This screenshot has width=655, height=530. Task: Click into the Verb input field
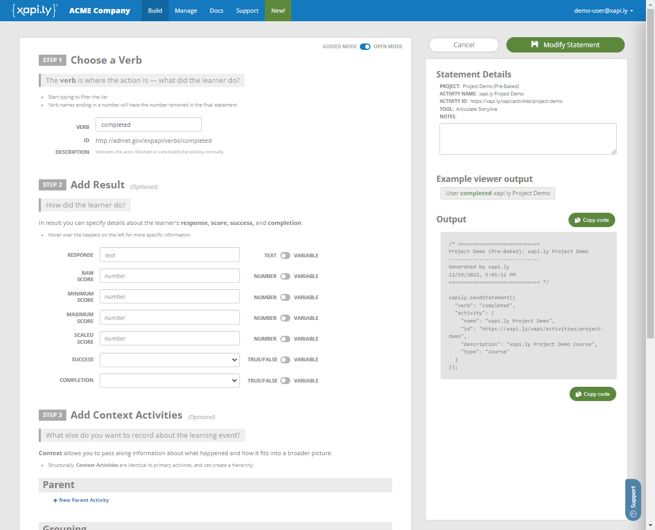149,125
